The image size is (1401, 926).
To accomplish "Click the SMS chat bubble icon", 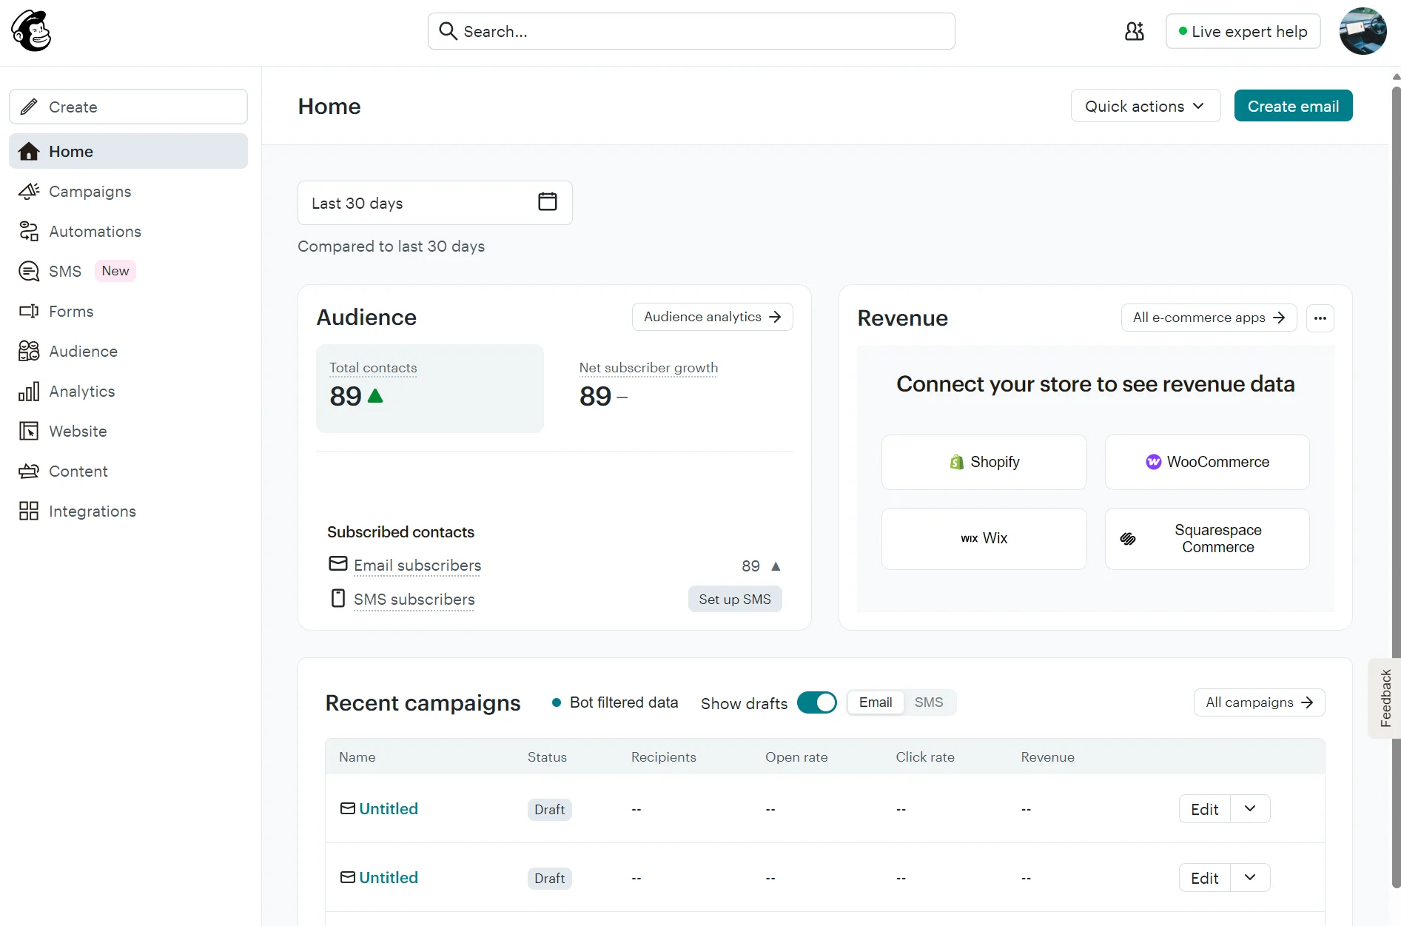I will (29, 271).
